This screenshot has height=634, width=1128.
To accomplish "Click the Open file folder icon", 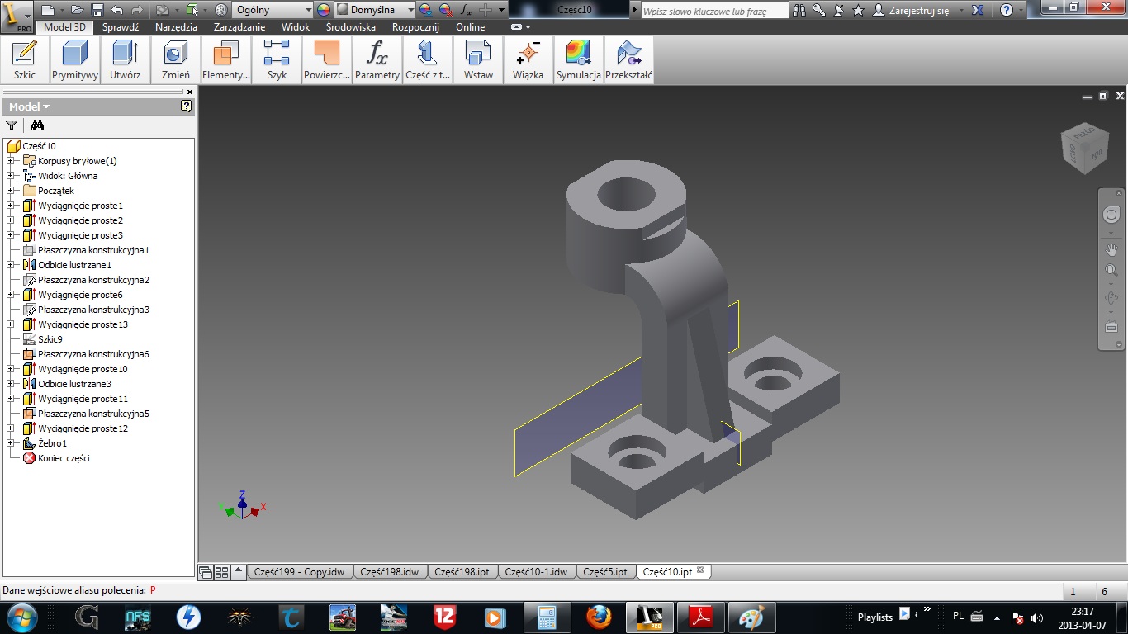I will [x=77, y=10].
